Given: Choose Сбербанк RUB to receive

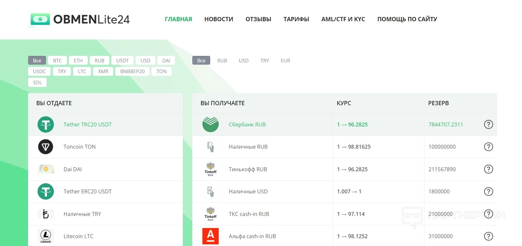Looking at the screenshot, I should [x=345, y=124].
